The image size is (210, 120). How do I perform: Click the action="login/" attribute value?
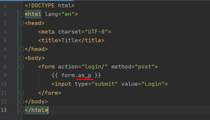[x=83, y=67]
